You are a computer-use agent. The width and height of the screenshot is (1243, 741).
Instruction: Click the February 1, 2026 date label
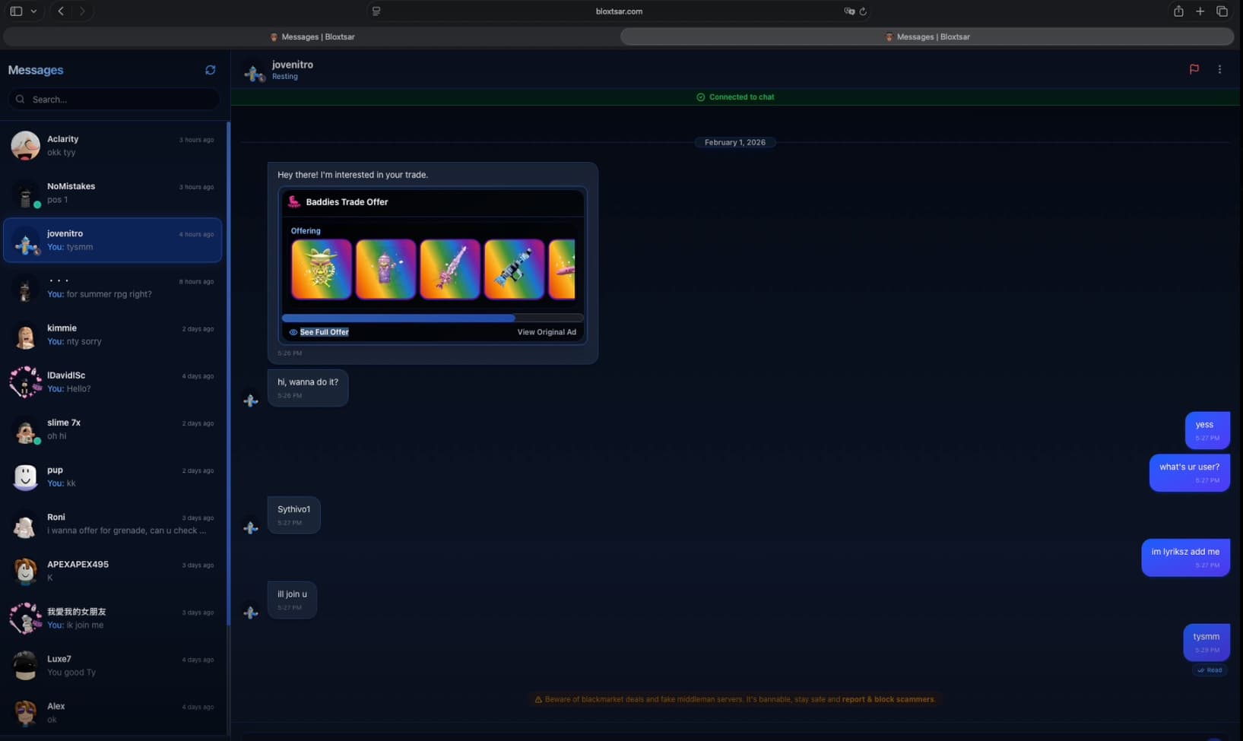coord(735,142)
